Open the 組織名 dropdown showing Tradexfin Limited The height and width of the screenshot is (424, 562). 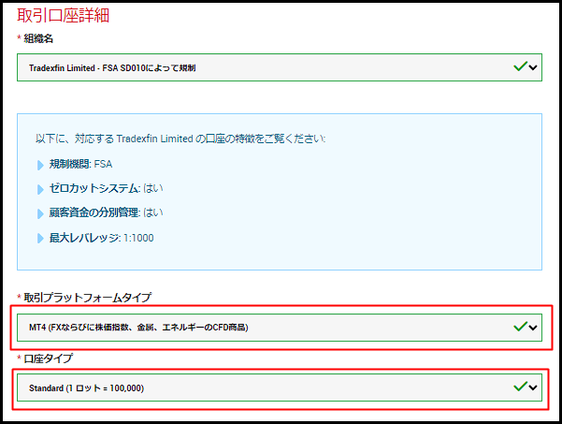pyautogui.click(x=280, y=67)
